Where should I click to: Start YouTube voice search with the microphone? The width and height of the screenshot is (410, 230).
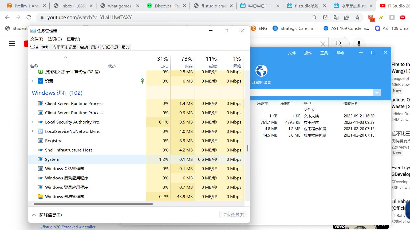(x=359, y=43)
